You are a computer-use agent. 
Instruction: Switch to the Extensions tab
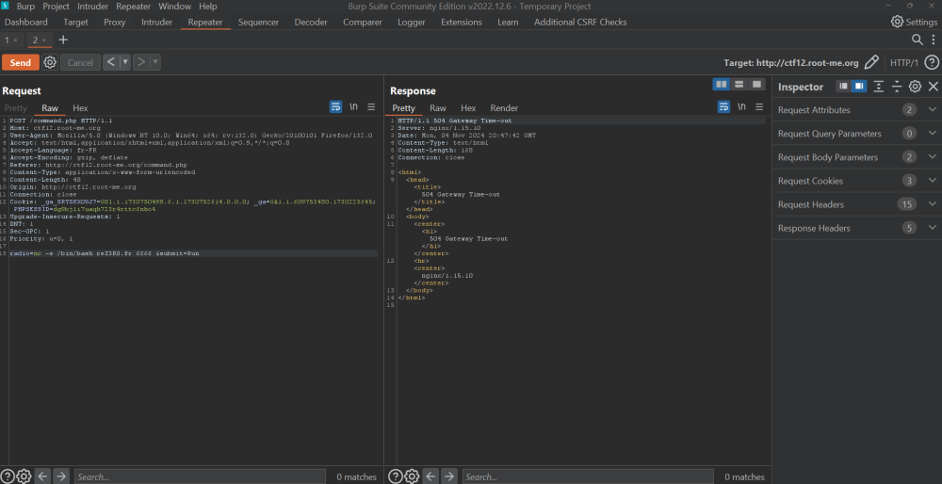pos(462,23)
